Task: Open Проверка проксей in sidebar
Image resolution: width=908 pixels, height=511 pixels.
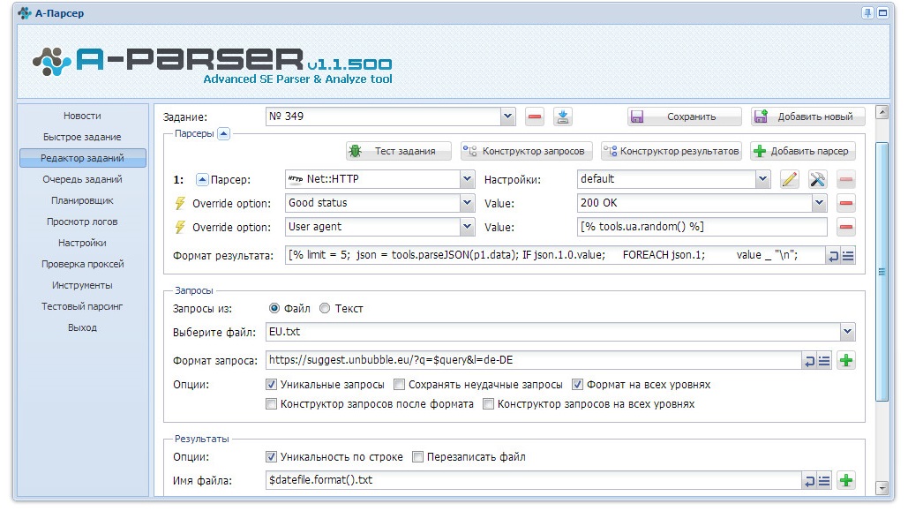Action: point(82,264)
